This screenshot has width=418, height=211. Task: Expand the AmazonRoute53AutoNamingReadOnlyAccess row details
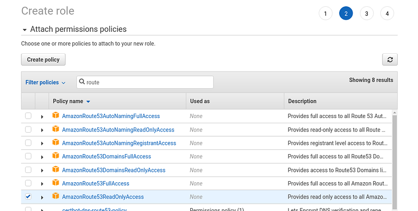point(42,130)
